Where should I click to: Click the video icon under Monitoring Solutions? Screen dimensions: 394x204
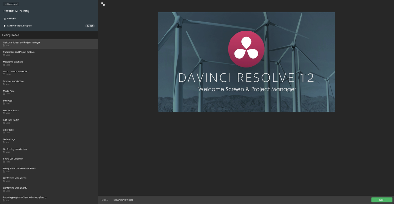point(4,65)
